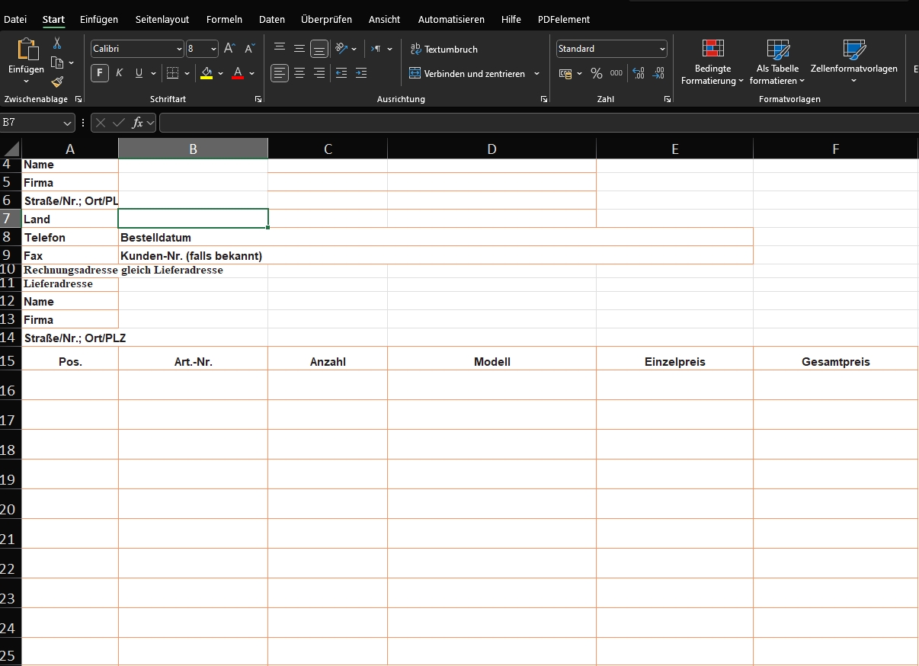Image resolution: width=919 pixels, height=666 pixels.
Task: Open the Calibri font name dropdown
Action: click(x=178, y=48)
